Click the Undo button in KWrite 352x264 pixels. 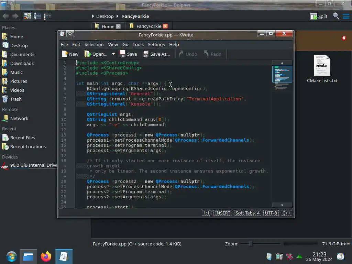[x=188, y=54]
